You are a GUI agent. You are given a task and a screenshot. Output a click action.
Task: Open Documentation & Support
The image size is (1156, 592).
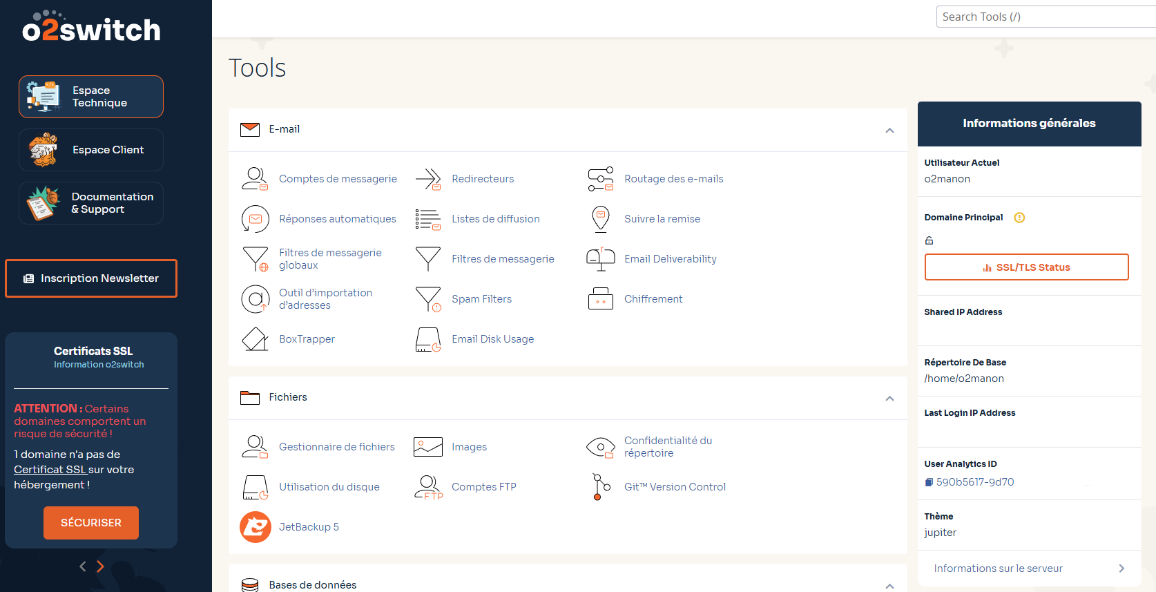pyautogui.click(x=91, y=203)
